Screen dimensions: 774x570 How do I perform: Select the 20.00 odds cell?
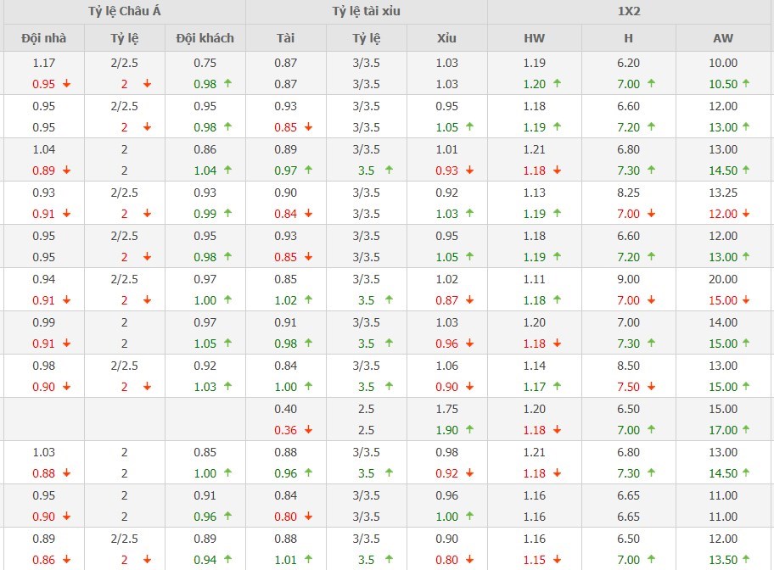coord(724,279)
